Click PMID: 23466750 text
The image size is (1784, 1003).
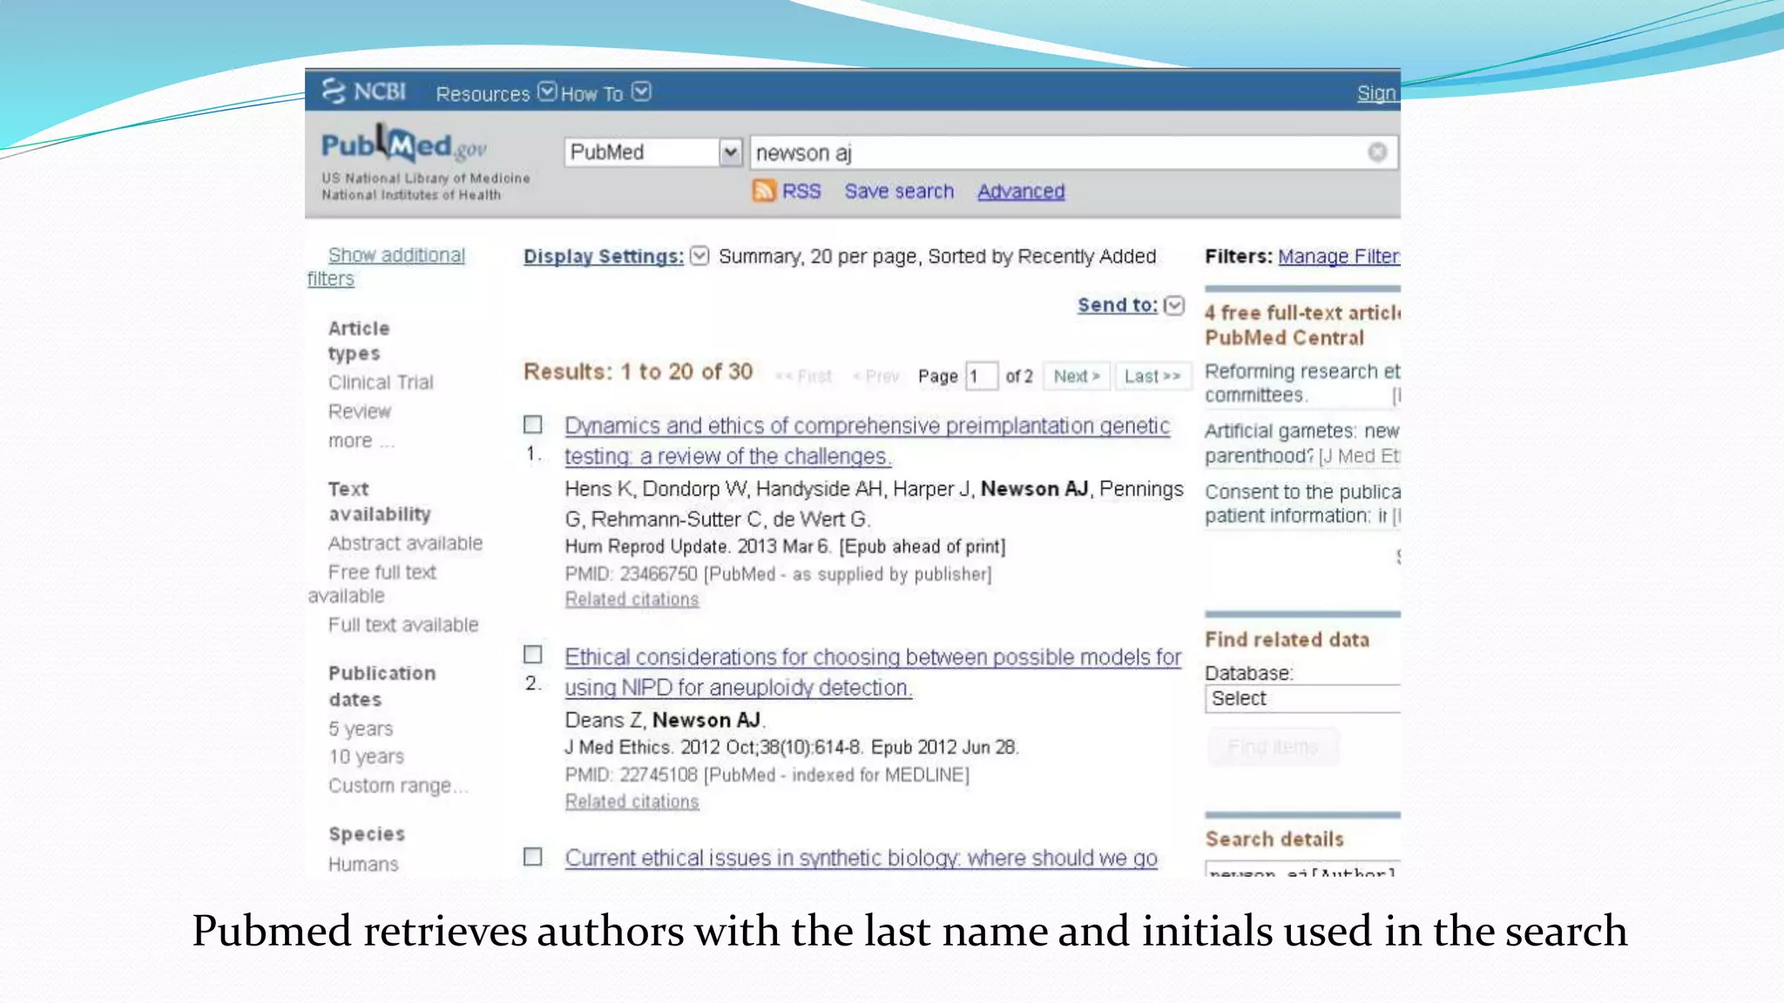coord(631,574)
